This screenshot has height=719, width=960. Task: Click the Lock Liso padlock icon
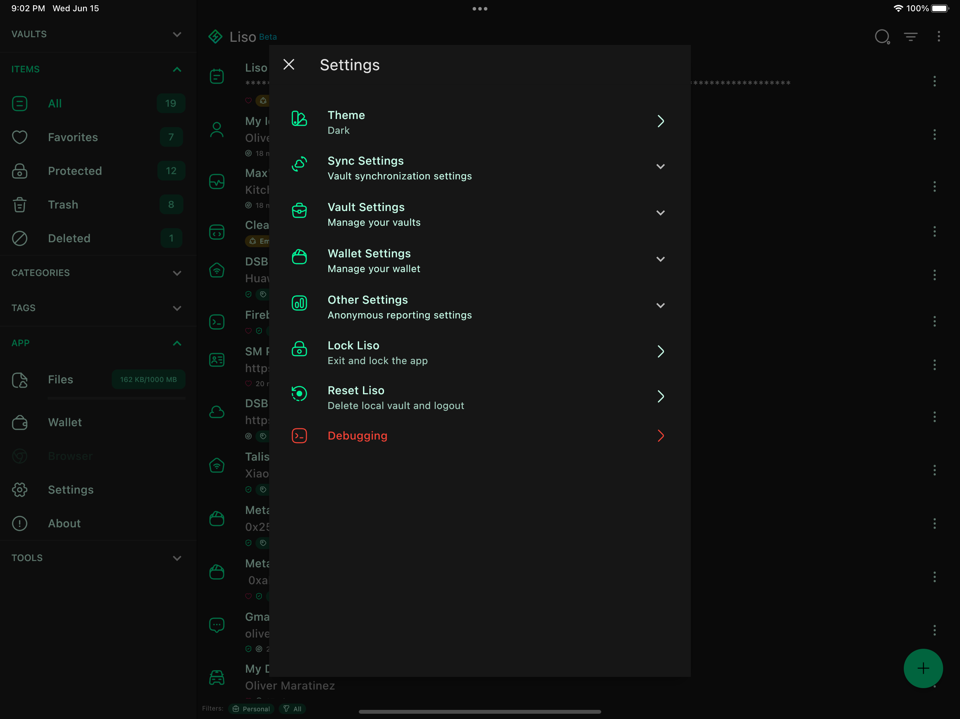[x=299, y=350]
